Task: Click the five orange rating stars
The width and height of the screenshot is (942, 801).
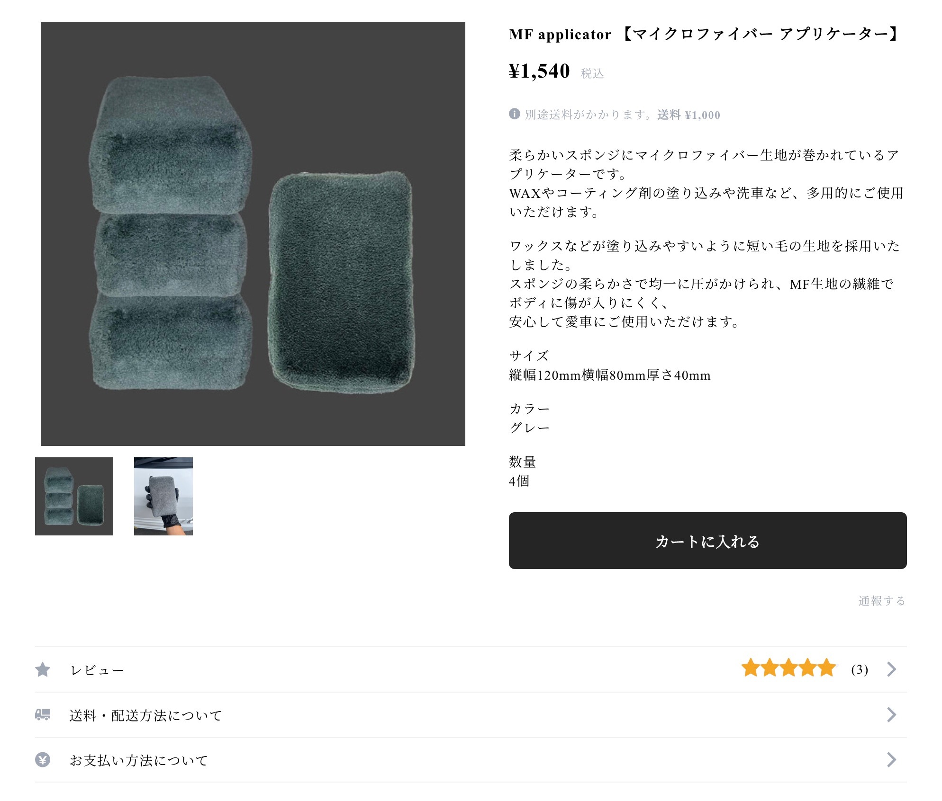Action: [788, 668]
